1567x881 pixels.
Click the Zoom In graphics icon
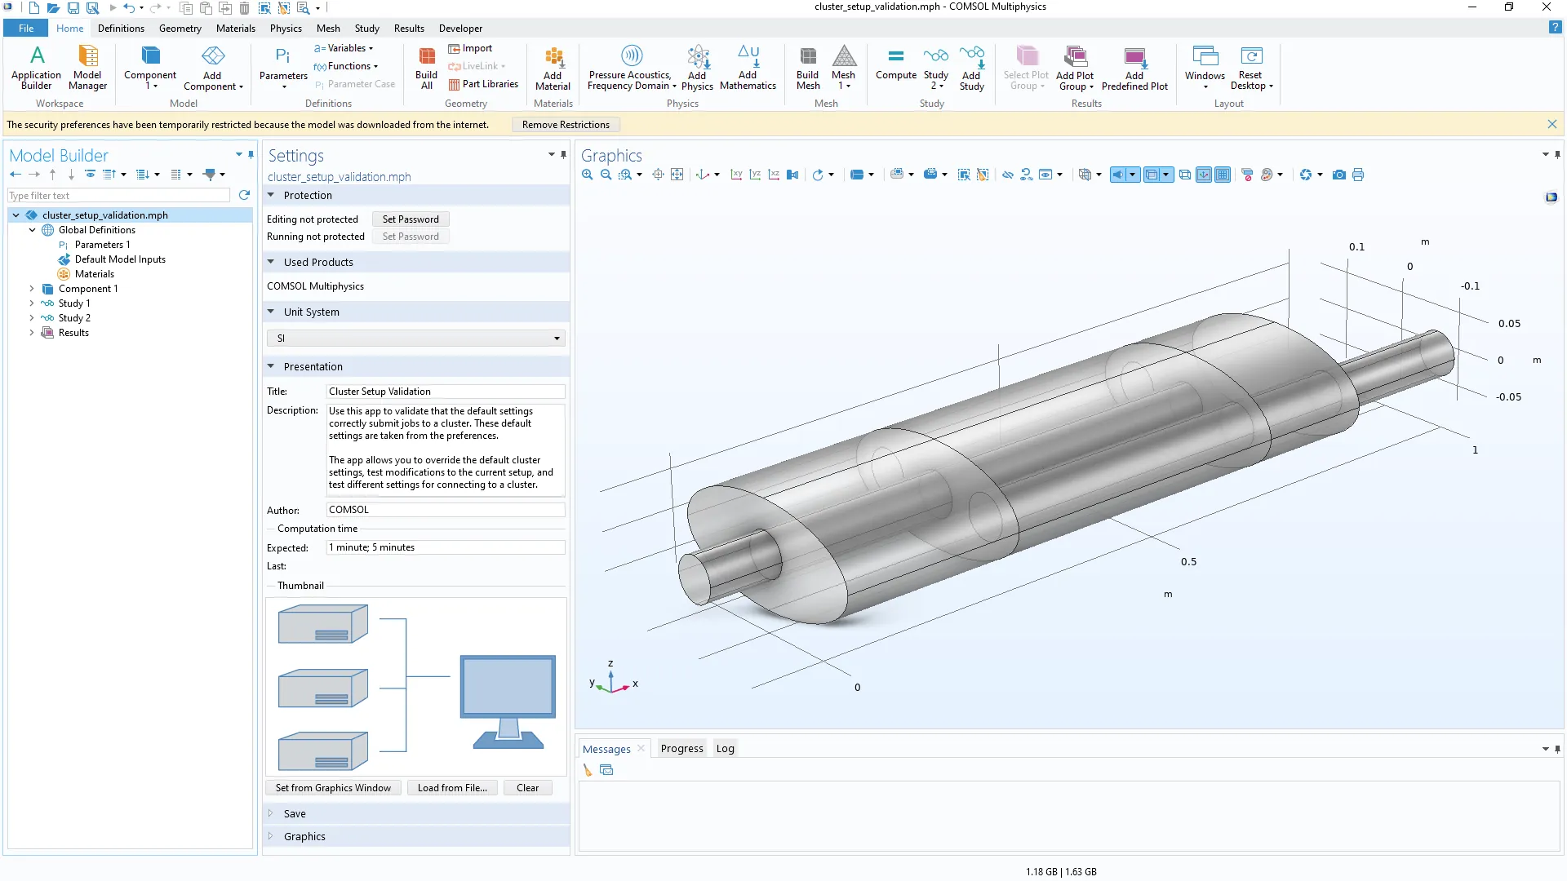[587, 175]
